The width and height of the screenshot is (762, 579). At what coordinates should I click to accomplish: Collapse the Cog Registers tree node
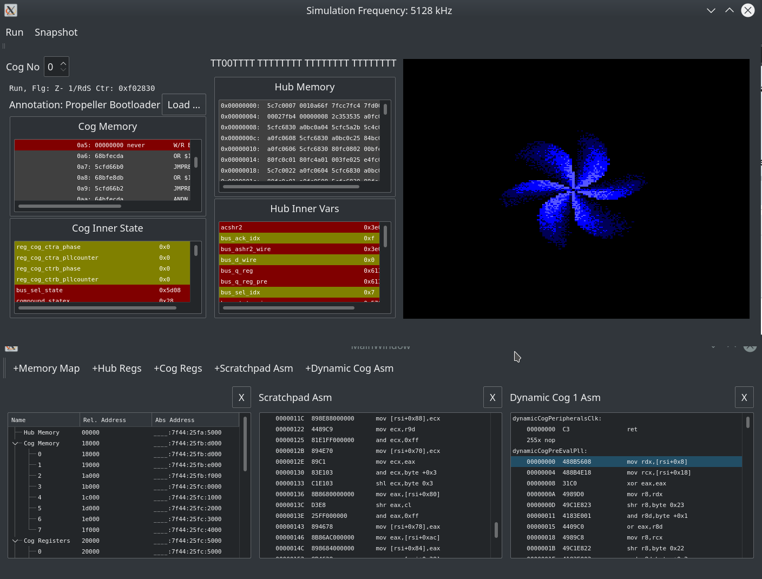(15, 541)
